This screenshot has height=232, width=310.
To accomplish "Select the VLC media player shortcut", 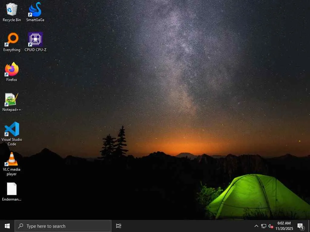I will point(12,164).
